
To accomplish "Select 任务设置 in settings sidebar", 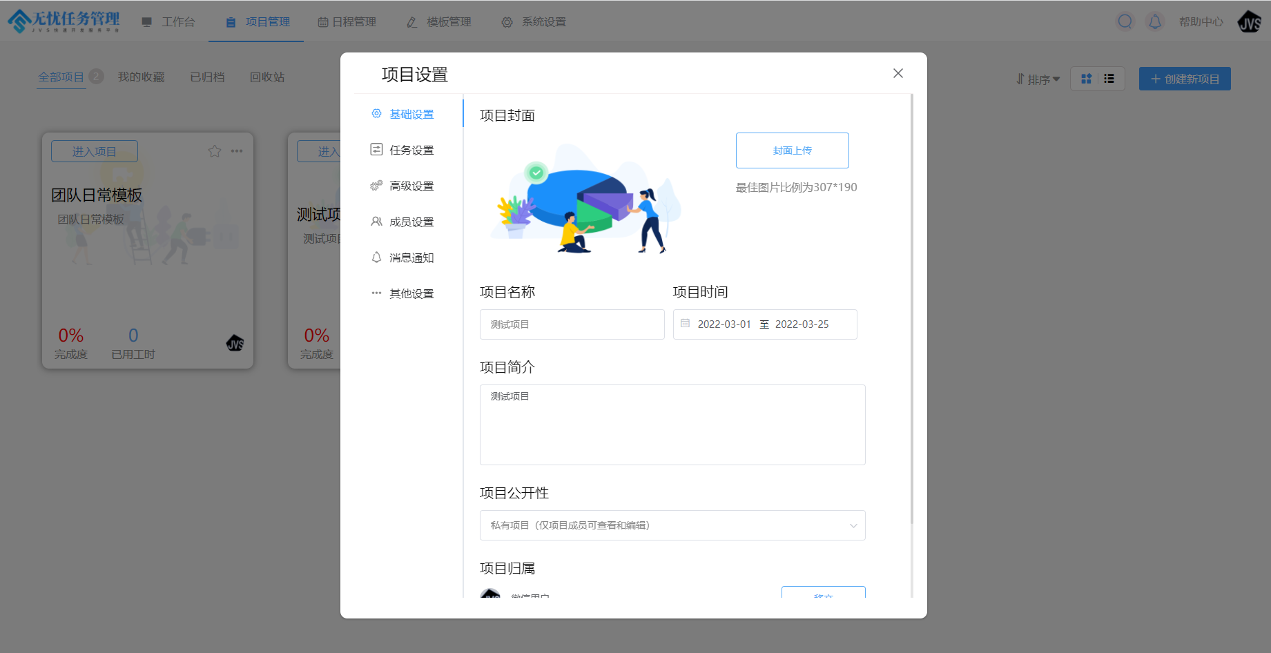I will pos(403,150).
